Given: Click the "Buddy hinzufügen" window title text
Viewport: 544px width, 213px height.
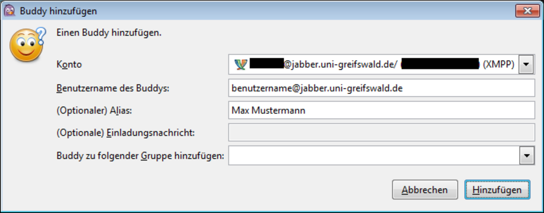Looking at the screenshot, I should click(x=58, y=11).
